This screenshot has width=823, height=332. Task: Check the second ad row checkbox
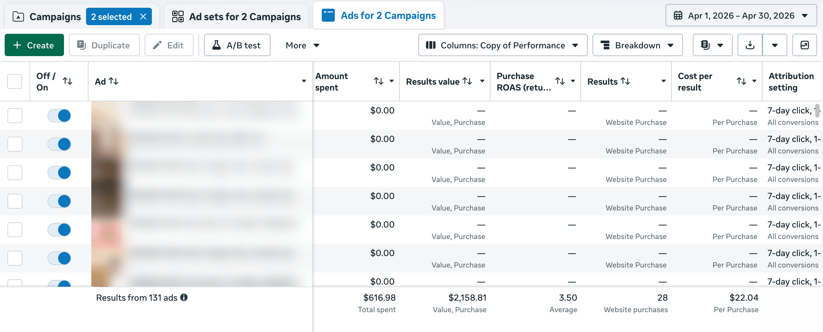coord(15,144)
